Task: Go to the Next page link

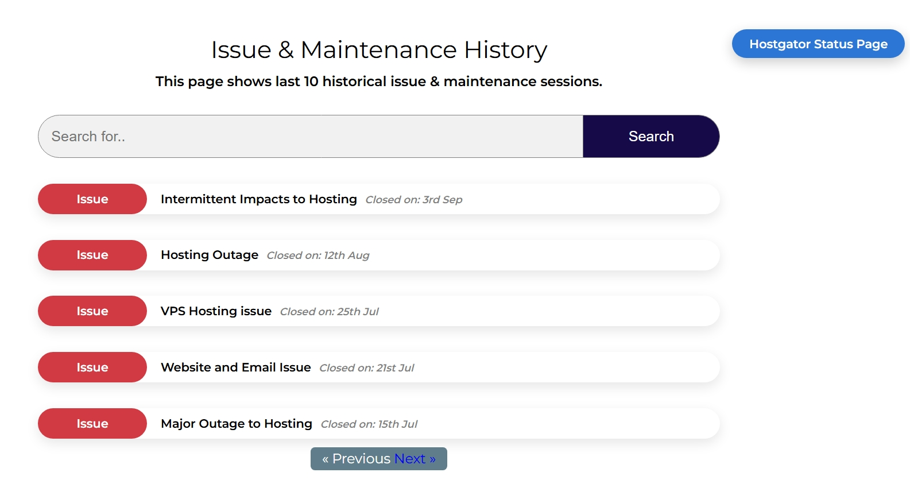Action: [415, 459]
